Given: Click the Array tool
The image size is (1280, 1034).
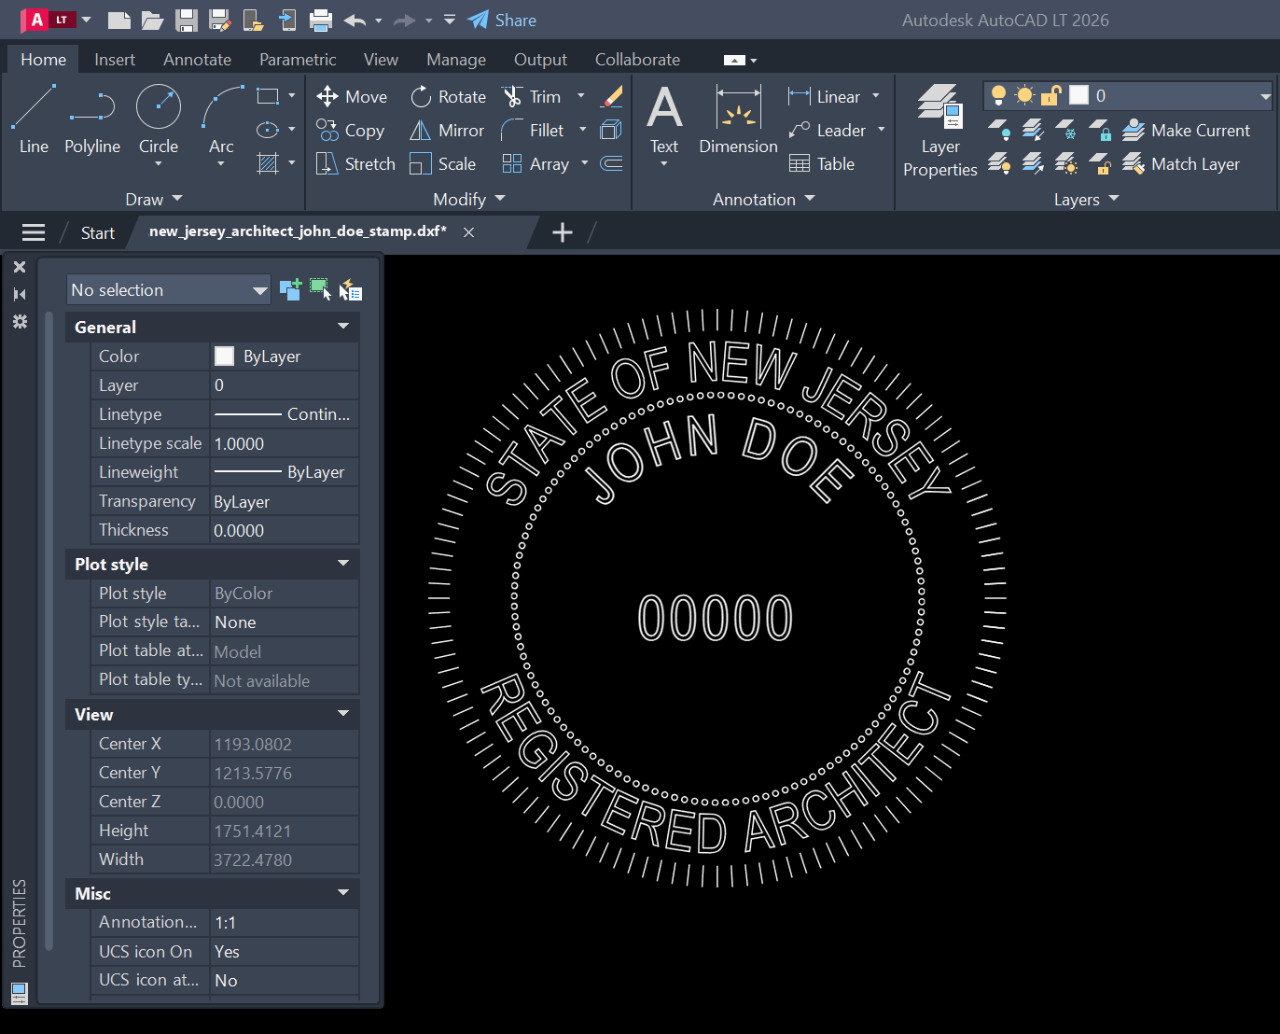Looking at the screenshot, I should click(x=536, y=163).
